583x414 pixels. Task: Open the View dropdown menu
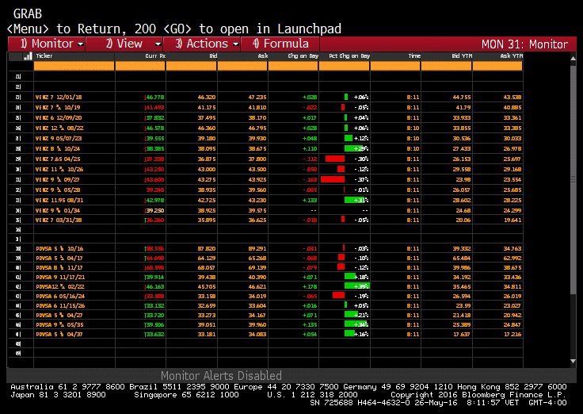pyautogui.click(x=124, y=44)
